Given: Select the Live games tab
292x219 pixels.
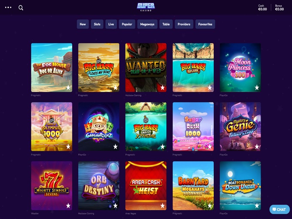Looking at the screenshot, I should (x=111, y=24).
